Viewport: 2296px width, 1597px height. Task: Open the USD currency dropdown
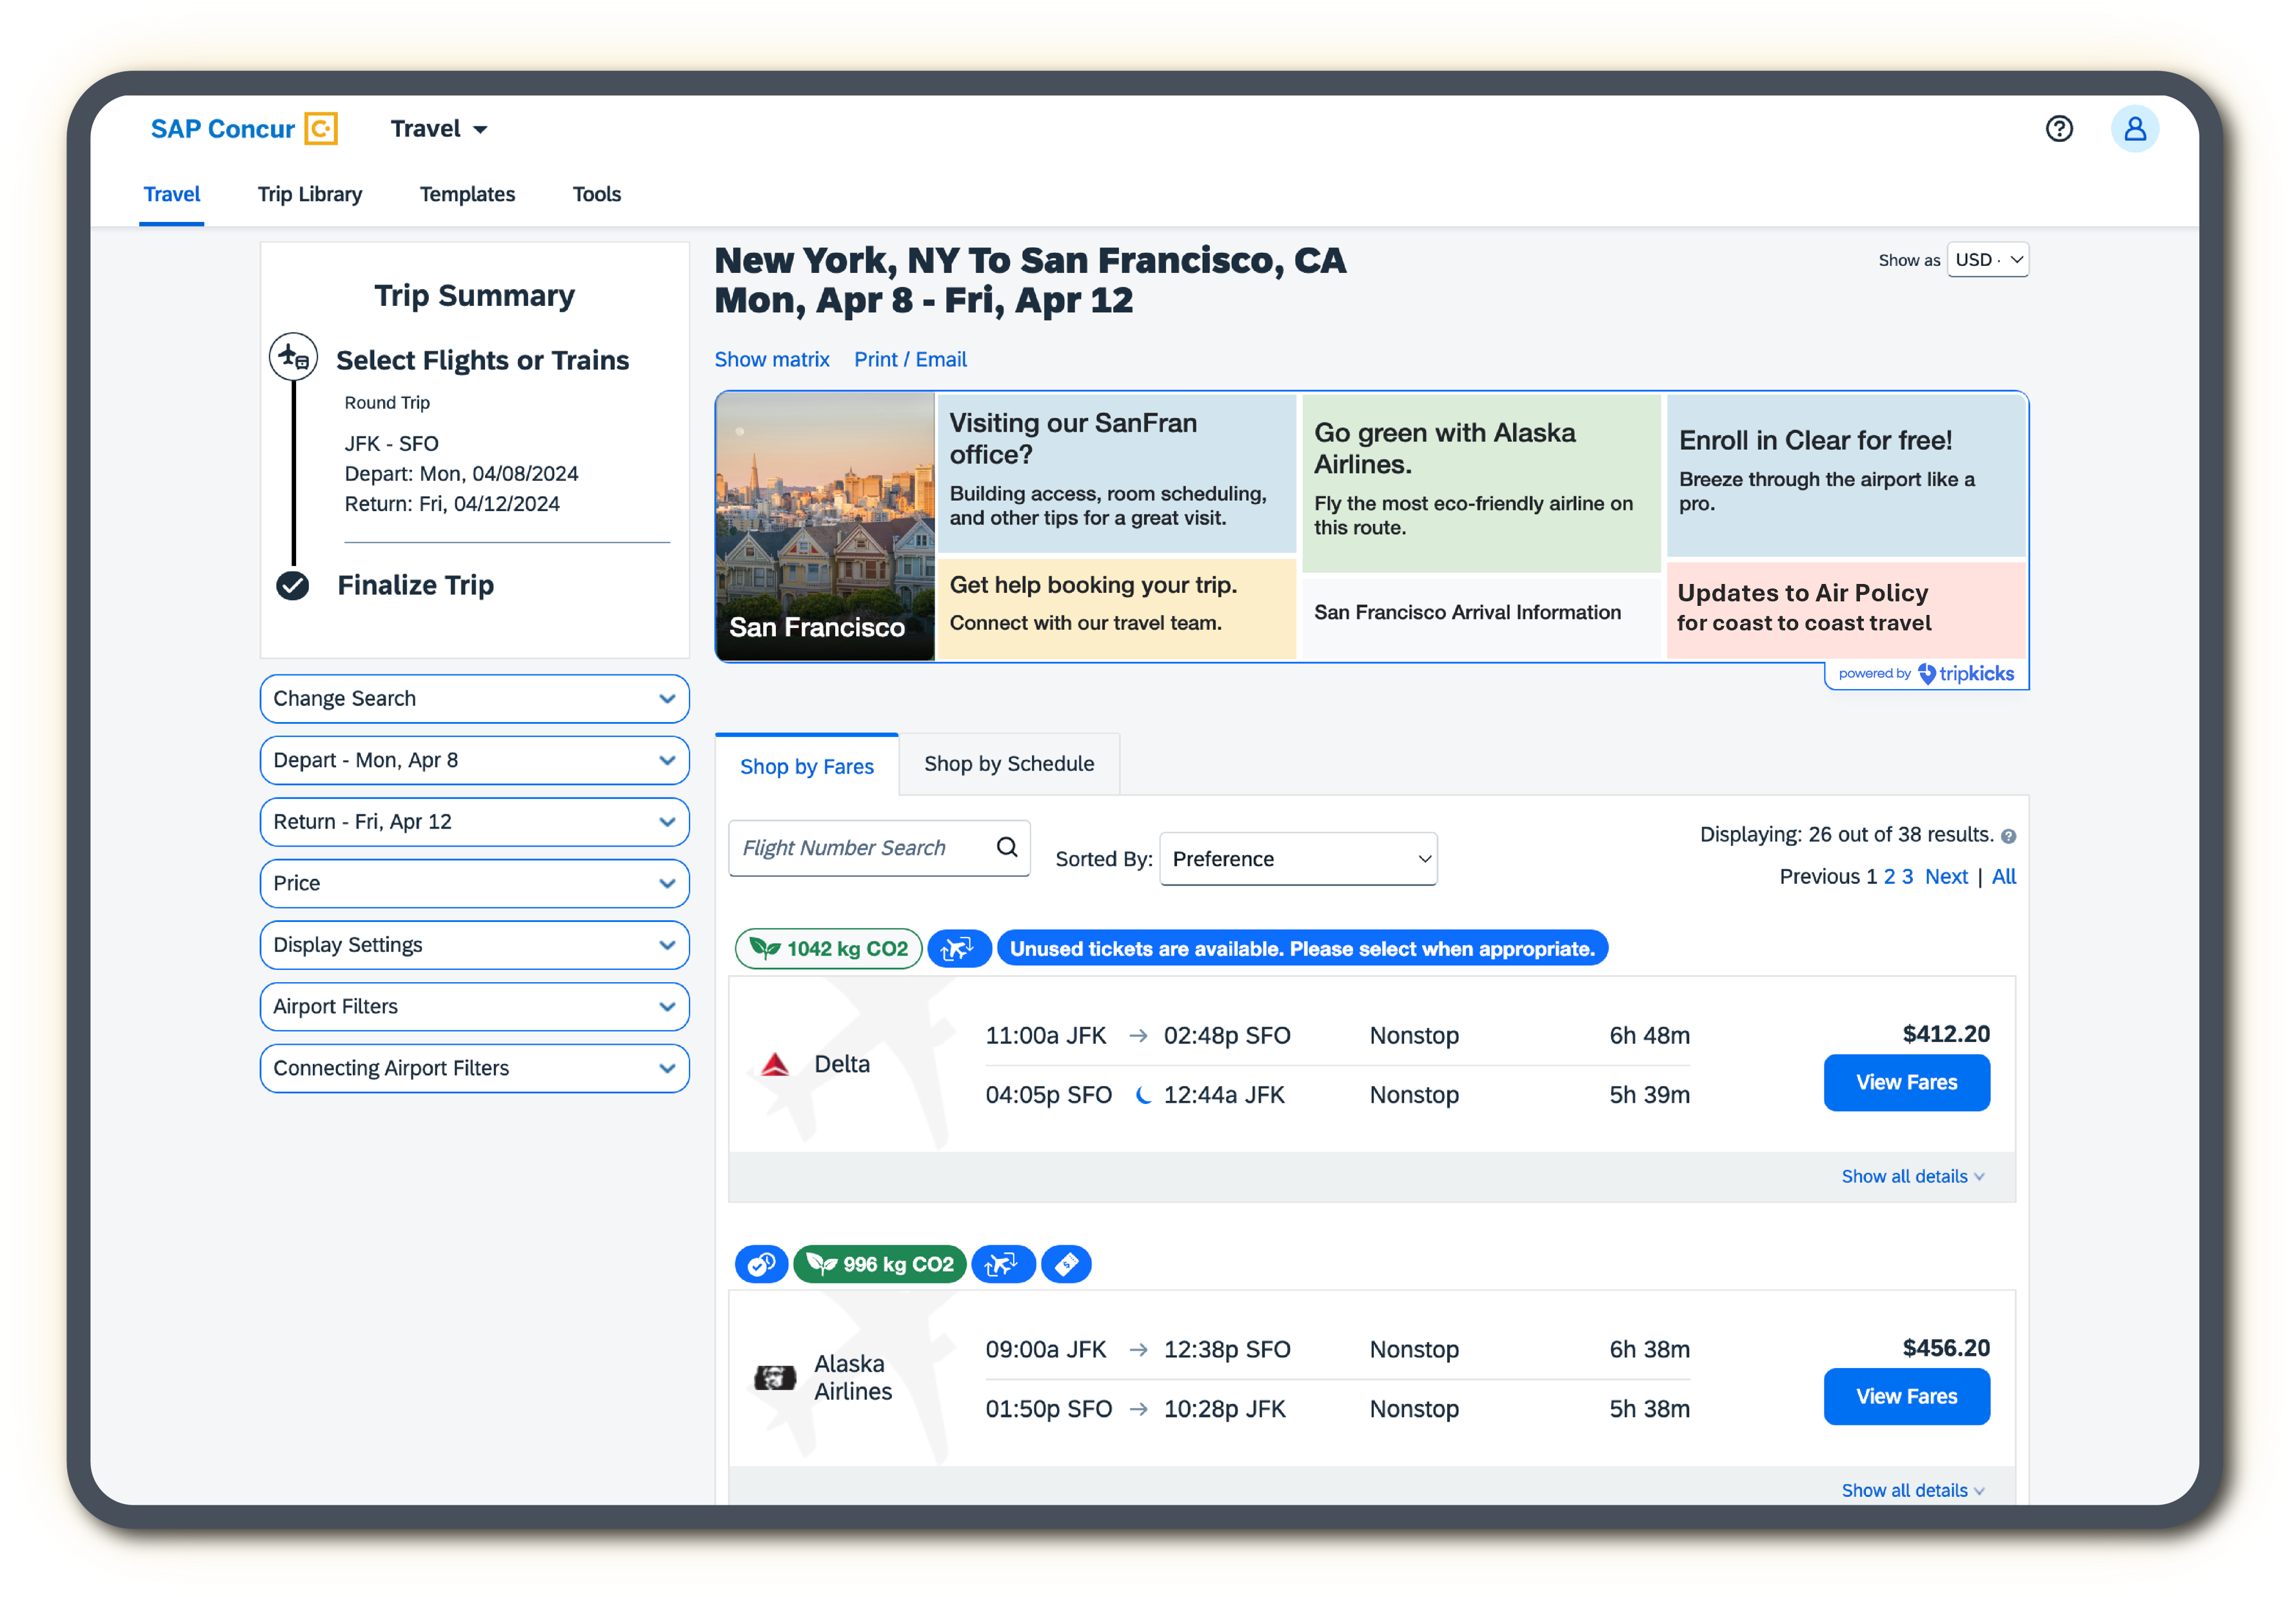(1987, 260)
